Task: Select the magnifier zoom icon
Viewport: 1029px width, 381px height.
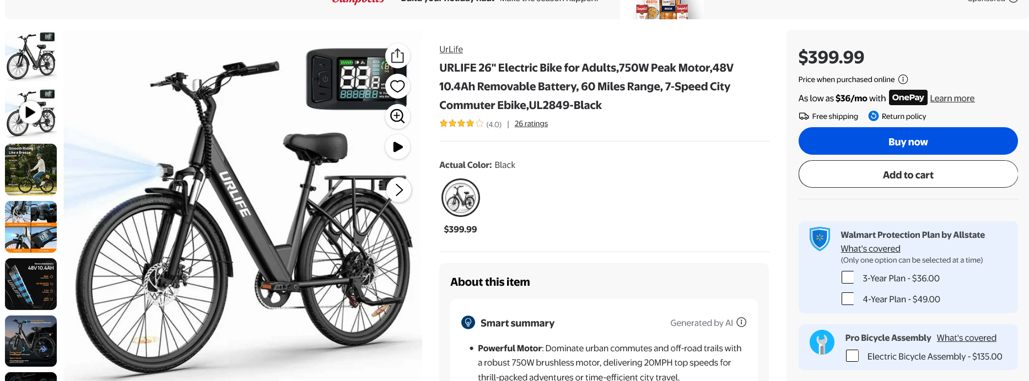Action: 397,116
